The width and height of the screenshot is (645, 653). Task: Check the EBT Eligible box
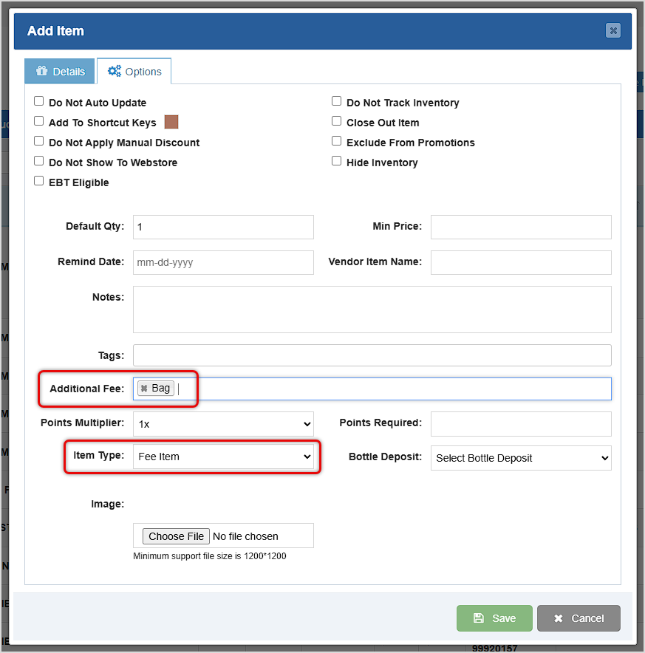(38, 181)
